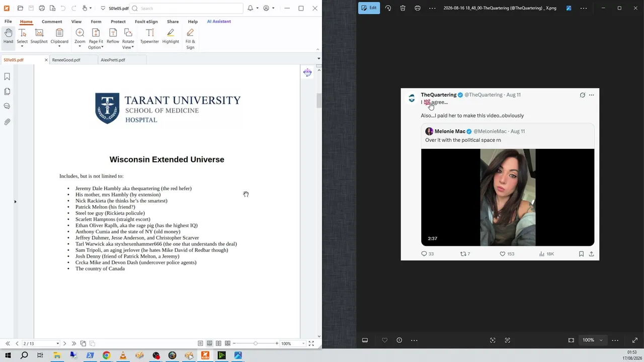Activate the SnapShot tool
Viewport: 644px width, 362px height.
[39, 36]
